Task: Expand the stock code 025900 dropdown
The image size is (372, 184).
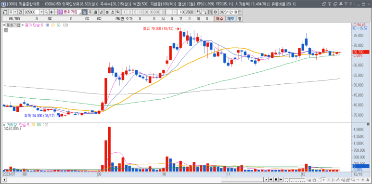Action: point(41,12)
